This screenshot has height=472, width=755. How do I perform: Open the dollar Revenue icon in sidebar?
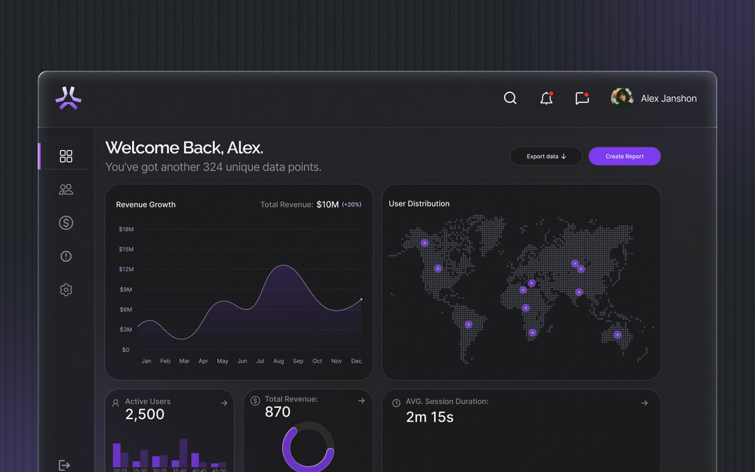click(66, 223)
